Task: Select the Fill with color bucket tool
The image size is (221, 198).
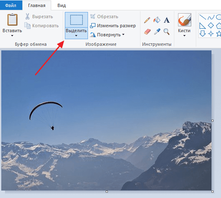Action: click(157, 20)
